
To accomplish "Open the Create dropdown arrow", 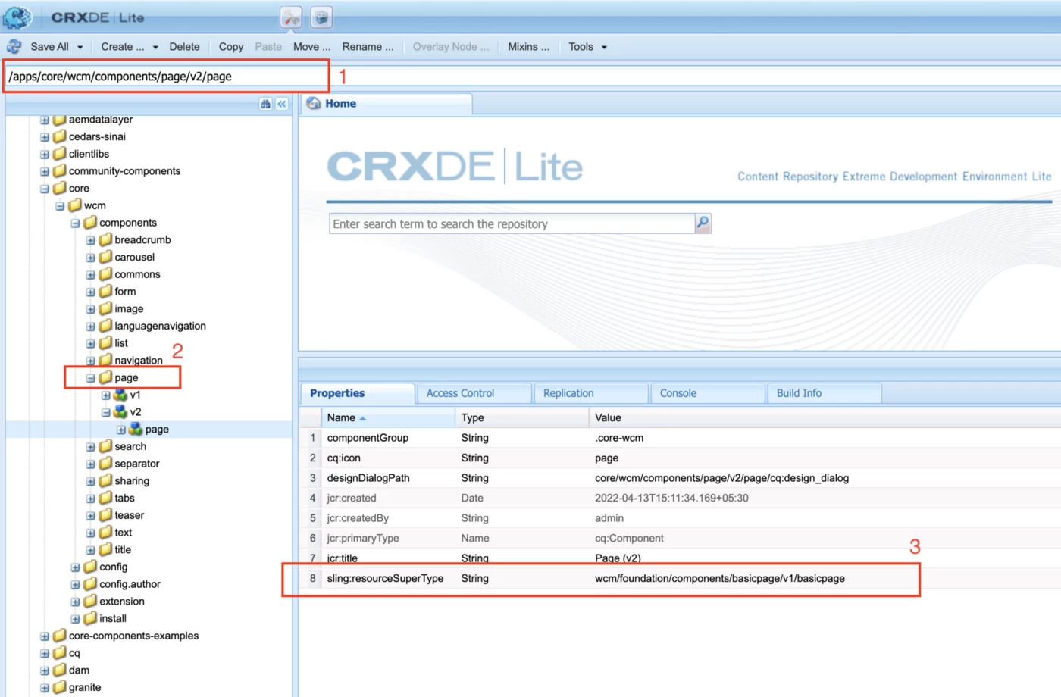I will pos(155,47).
